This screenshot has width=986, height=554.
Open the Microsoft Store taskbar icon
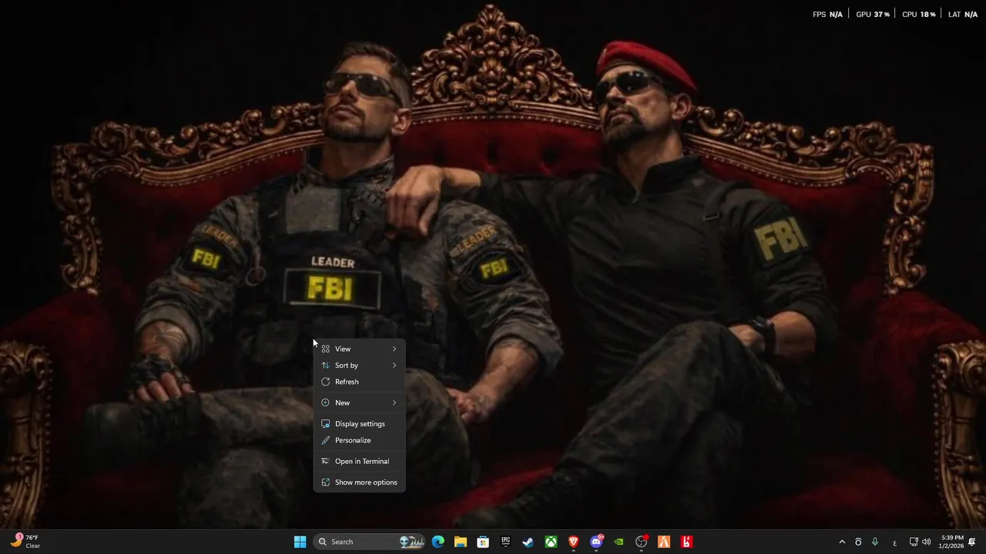pos(483,542)
